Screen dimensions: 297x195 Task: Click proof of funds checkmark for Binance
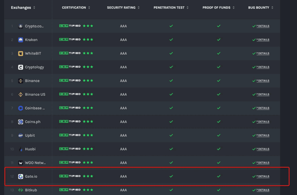[x=219, y=81]
